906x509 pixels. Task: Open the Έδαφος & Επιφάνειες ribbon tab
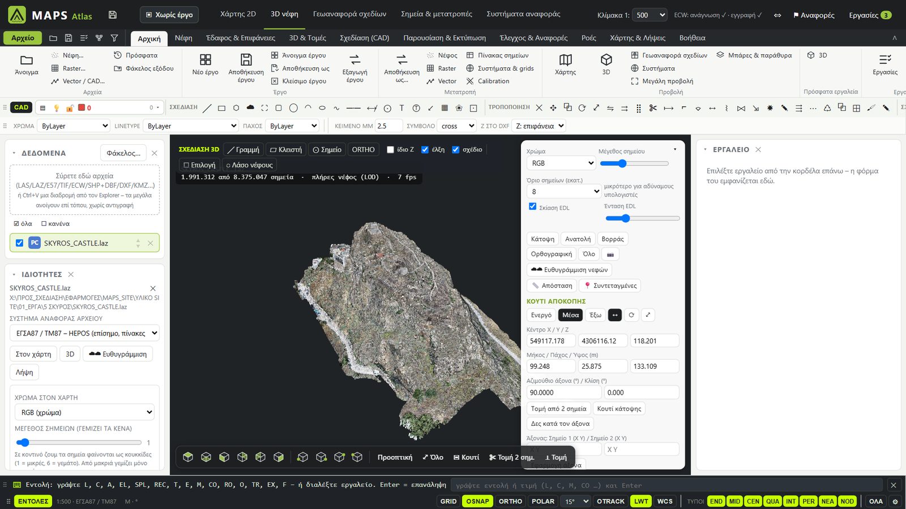coord(241,38)
